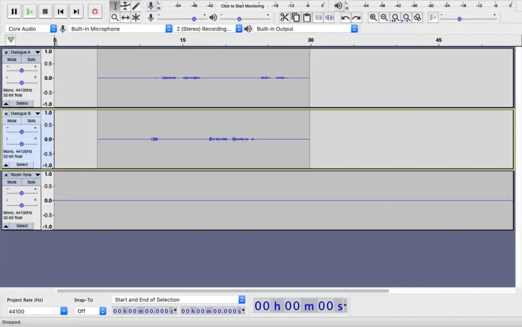This screenshot has width=522, height=327.
Task: Adjust Room Tone pan slider
Action: point(21,205)
